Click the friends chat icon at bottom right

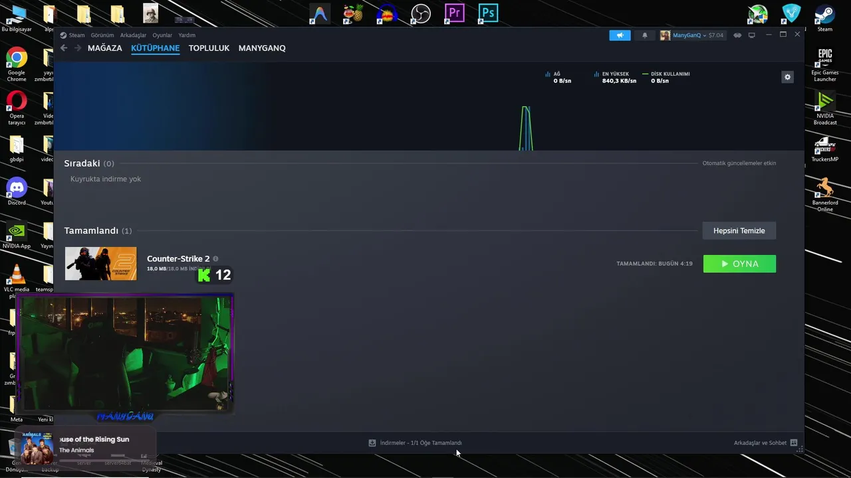click(x=794, y=443)
